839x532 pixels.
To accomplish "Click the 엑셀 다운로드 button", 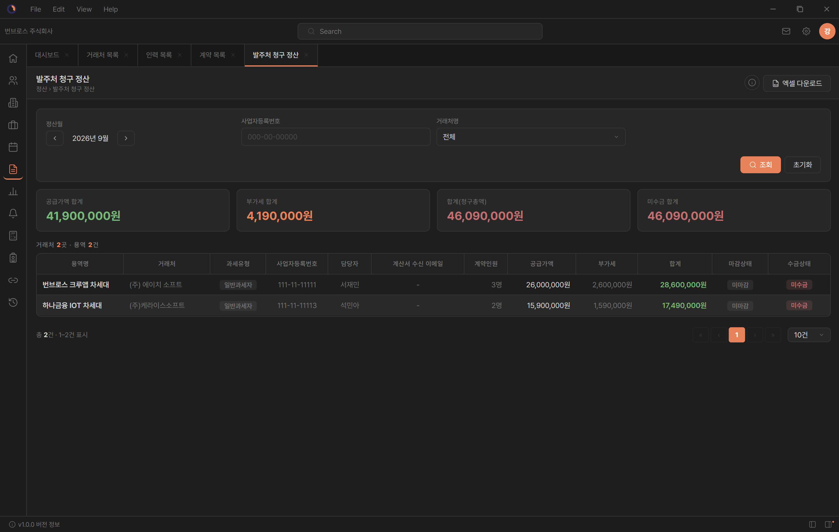I will 796,83.
